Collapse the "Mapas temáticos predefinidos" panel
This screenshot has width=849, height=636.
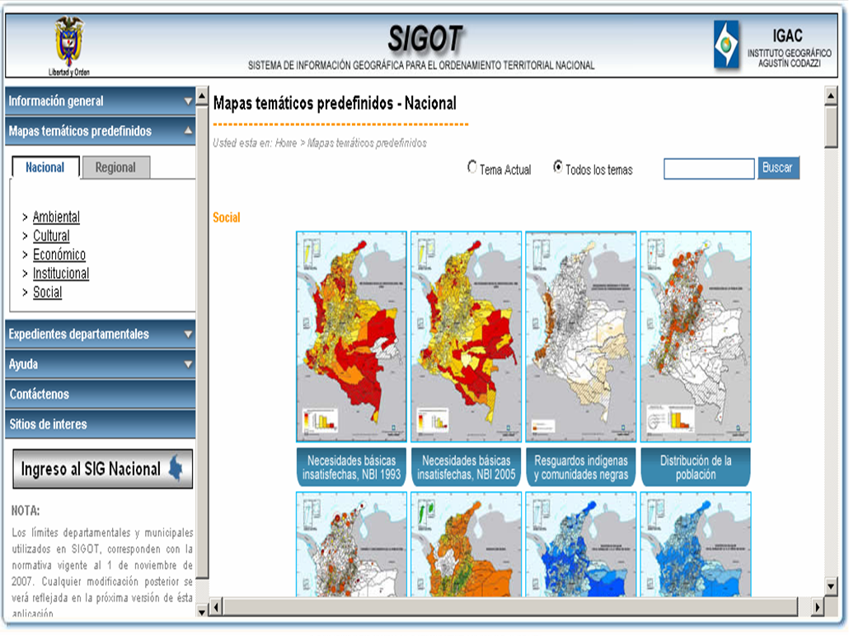tap(99, 132)
